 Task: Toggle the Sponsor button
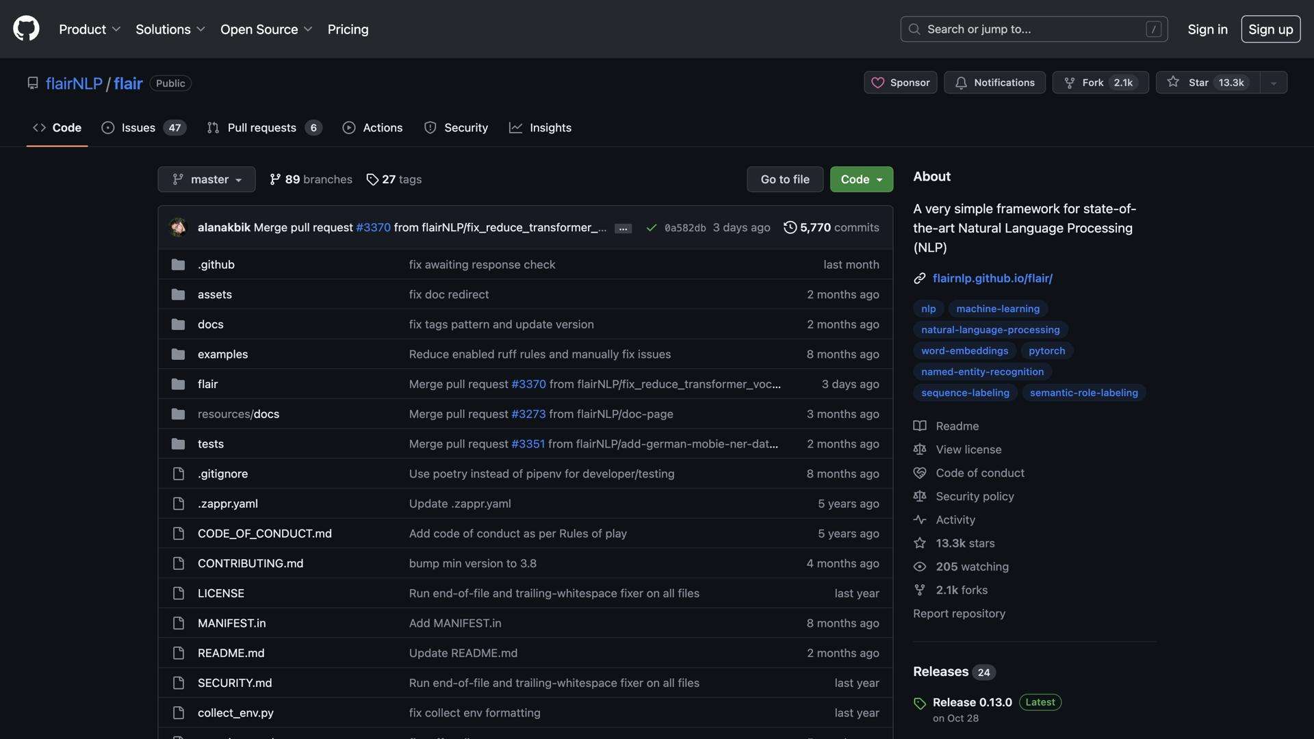click(900, 82)
